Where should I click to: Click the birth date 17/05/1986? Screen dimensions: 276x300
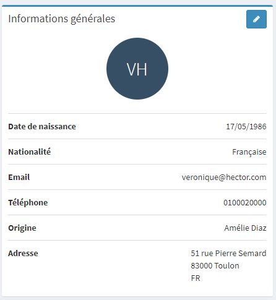point(246,127)
